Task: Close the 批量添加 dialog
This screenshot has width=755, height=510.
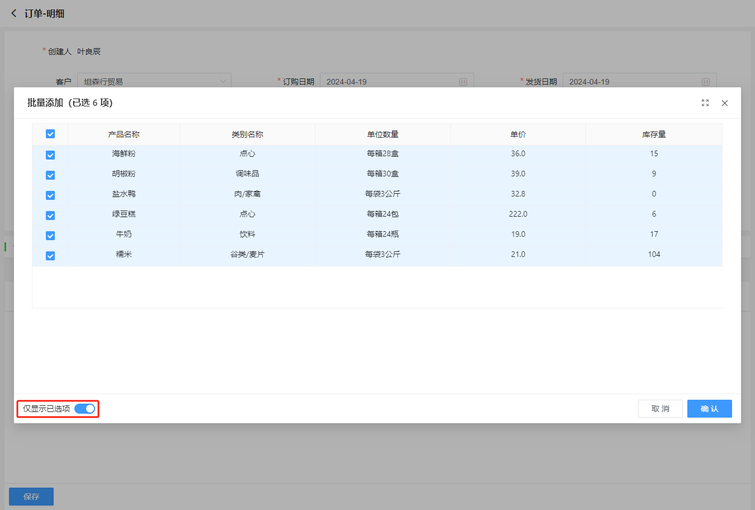Action: [724, 103]
